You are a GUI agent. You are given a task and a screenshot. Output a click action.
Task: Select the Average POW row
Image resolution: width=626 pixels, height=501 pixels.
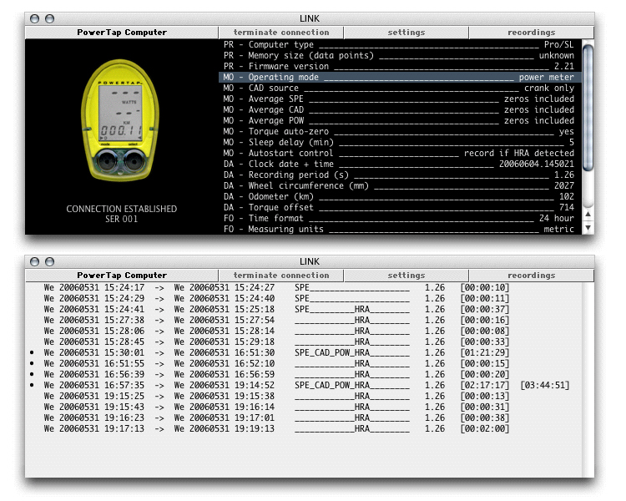point(400,120)
